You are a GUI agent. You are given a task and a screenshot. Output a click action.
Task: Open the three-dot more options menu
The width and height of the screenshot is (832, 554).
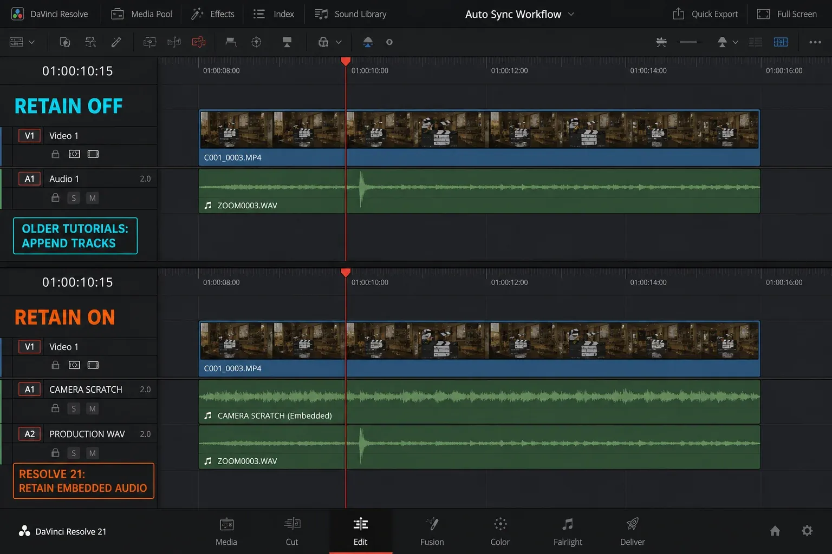click(x=815, y=42)
